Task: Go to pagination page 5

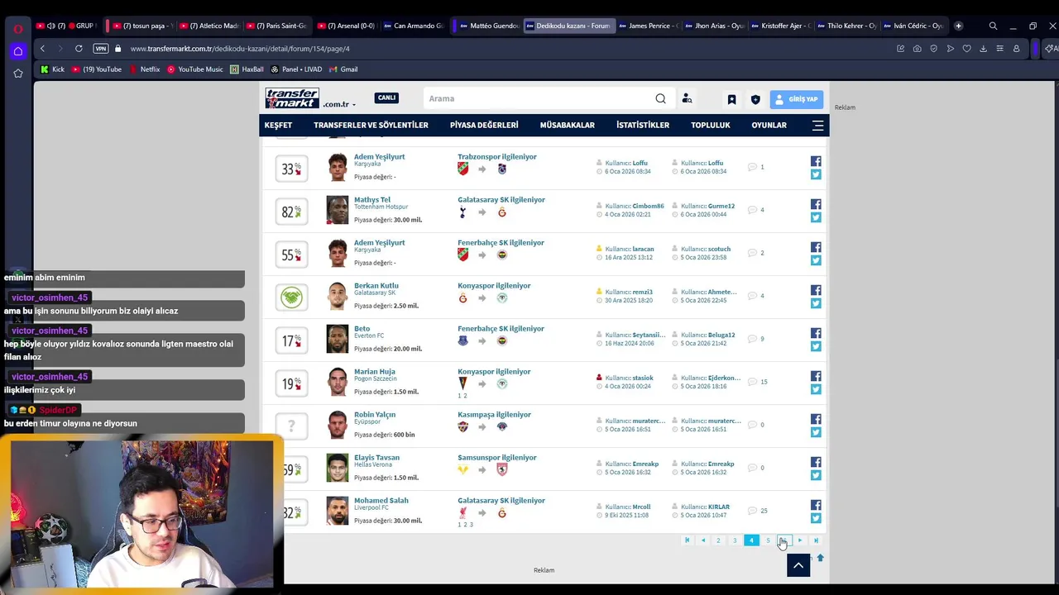Action: pos(768,540)
